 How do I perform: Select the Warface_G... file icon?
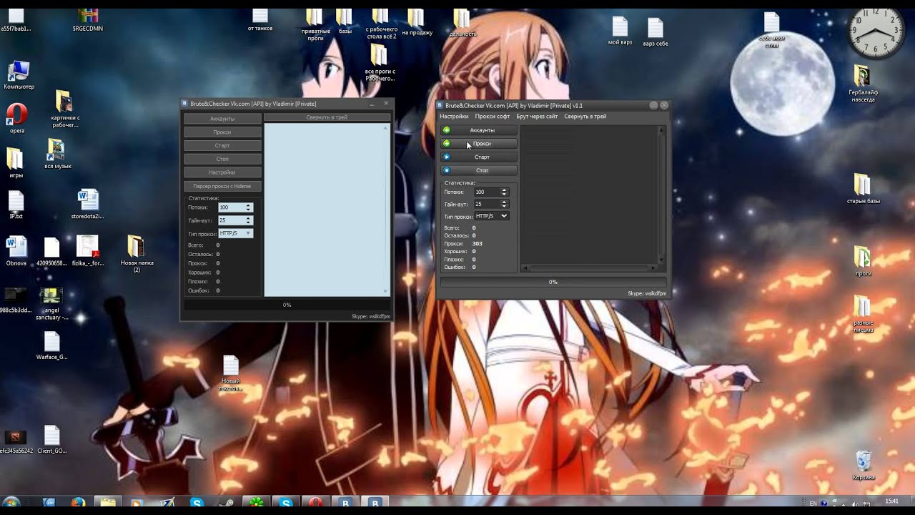point(51,346)
